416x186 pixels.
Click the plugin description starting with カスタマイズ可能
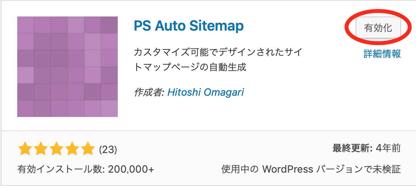click(218, 60)
